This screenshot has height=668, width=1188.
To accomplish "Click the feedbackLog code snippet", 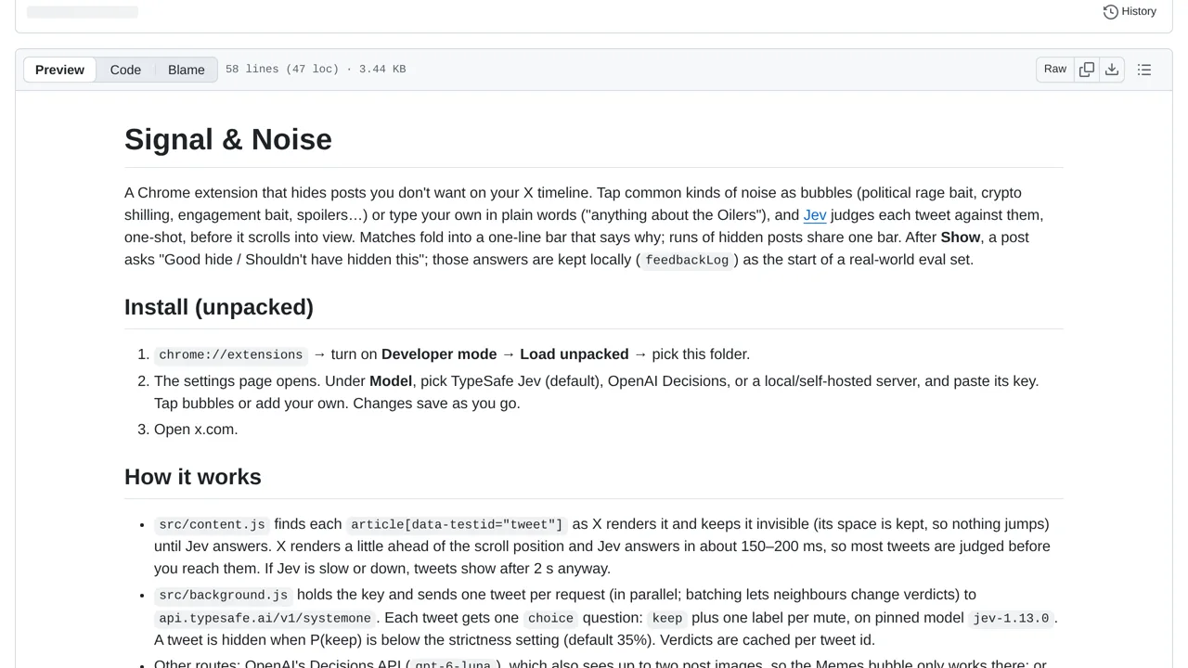I will tap(687, 261).
